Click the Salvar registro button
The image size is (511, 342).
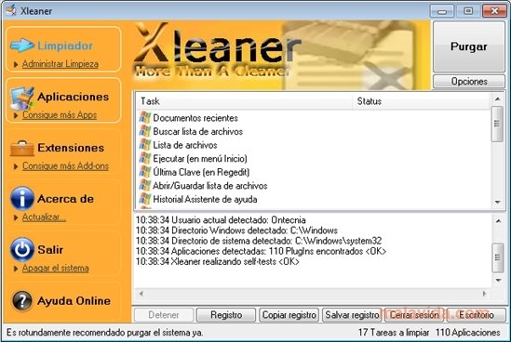coord(352,315)
